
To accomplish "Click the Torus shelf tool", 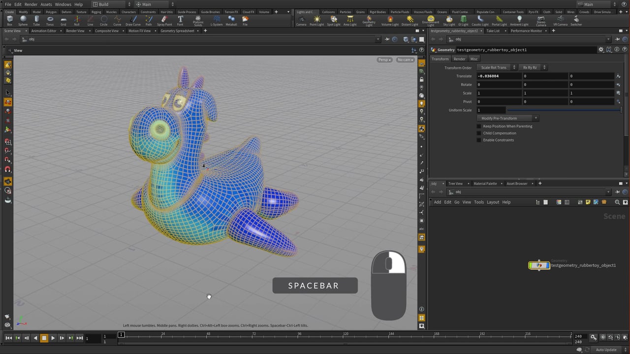I will (x=50, y=20).
